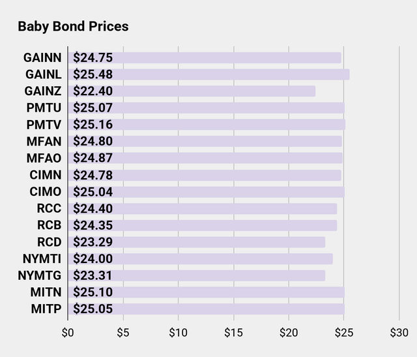Select the CIMN bar at $24.78
Viewport: 417px width, 357px height.
[205, 175]
